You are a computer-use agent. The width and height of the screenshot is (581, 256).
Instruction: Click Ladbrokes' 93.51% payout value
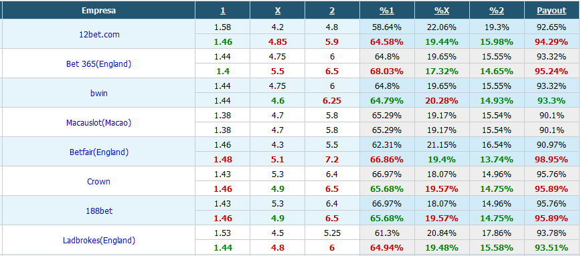click(x=552, y=248)
